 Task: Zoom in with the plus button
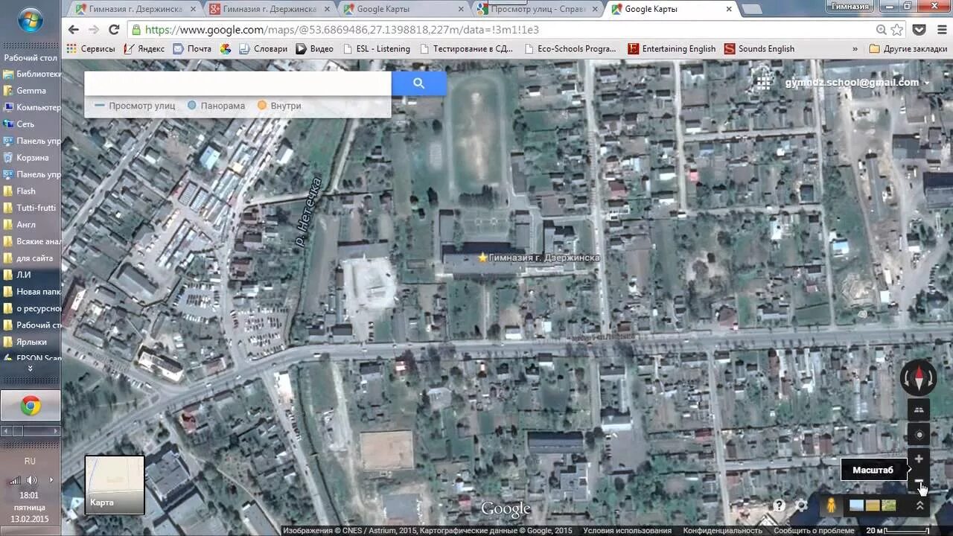(918, 459)
